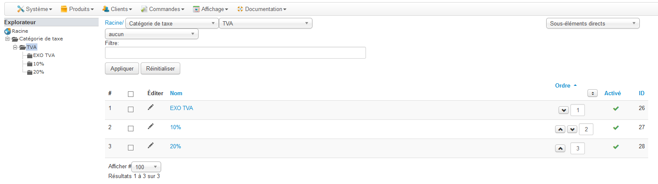Click the pencil edit icon for 10% row
This screenshot has width=658, height=184.
150,126
